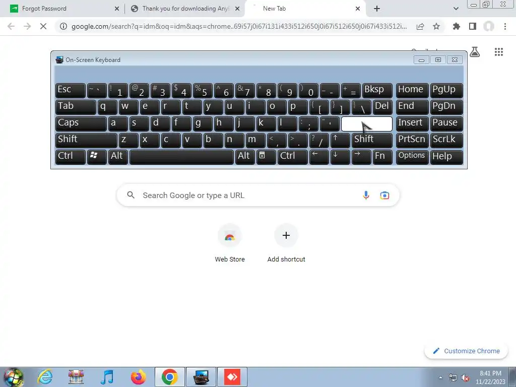Open the Chrome profile avatar

point(489,26)
